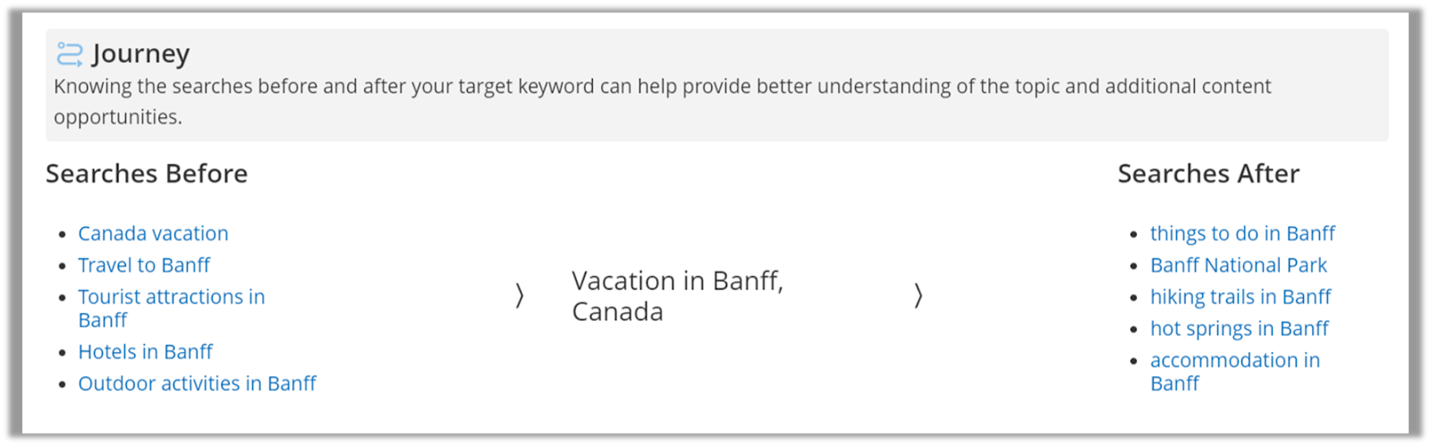
Task: Select Tourist attractions in Banff link
Action: 171,298
